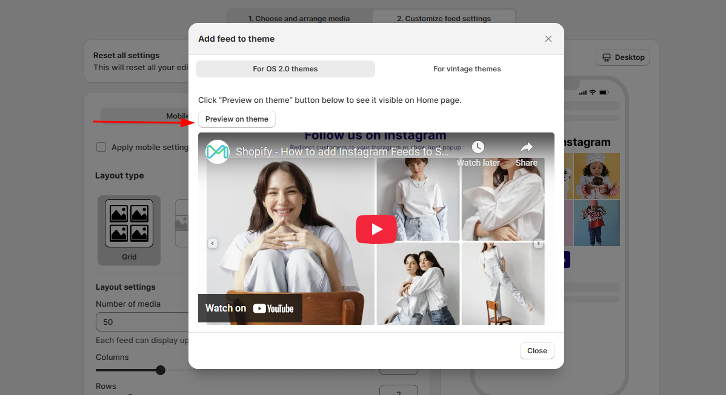Click the Preview on theme button
This screenshot has height=395, width=726.
click(236, 119)
